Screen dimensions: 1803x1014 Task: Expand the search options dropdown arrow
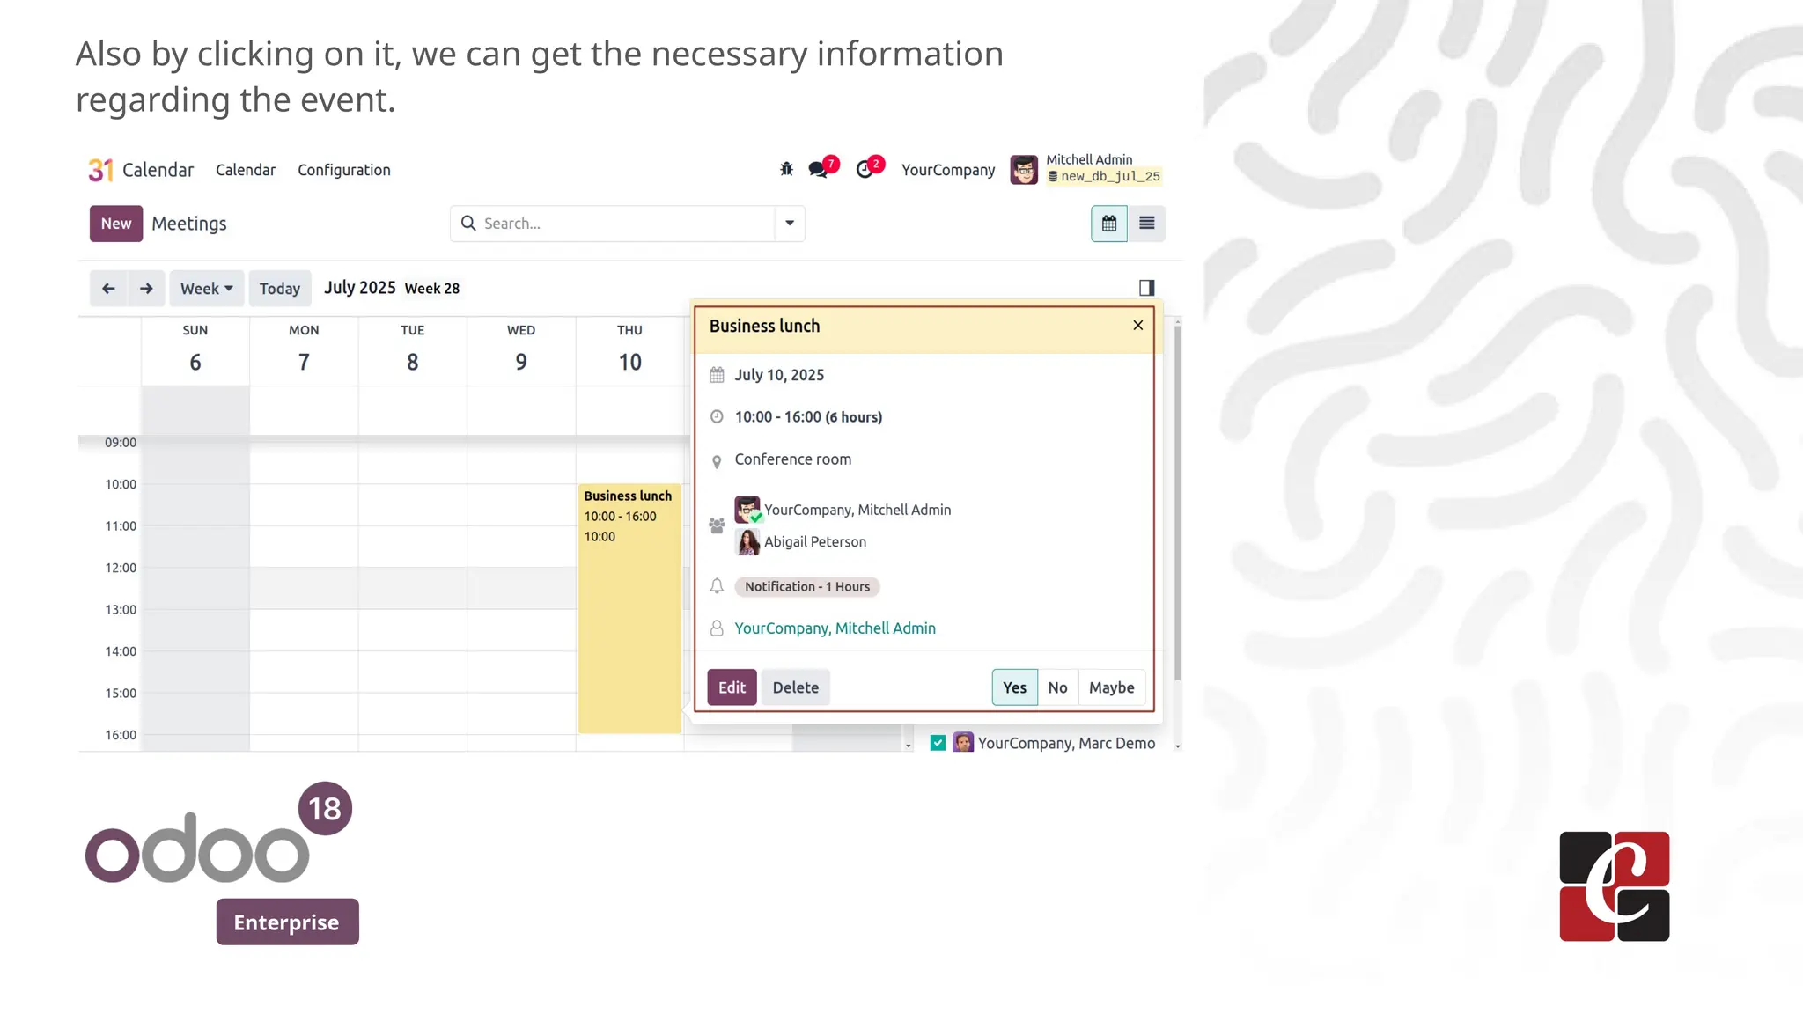coord(790,224)
